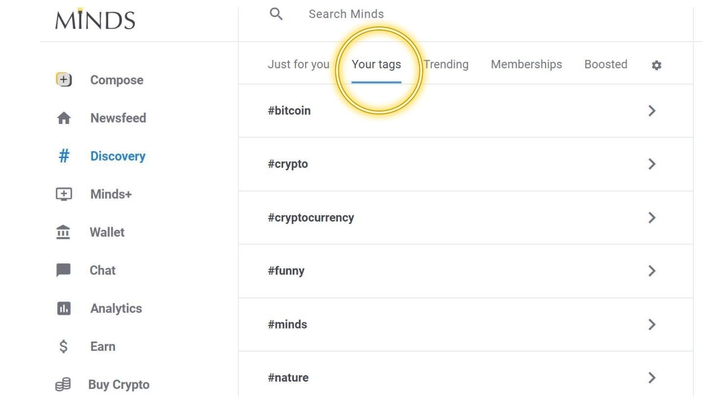The width and height of the screenshot is (719, 404).
Task: Expand the #bitcoin tag row
Action: pyautogui.click(x=652, y=111)
